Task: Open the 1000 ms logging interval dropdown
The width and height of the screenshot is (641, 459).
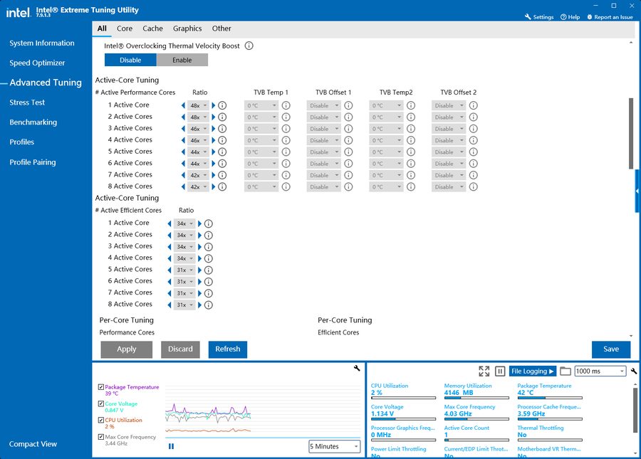Action: tap(600, 371)
